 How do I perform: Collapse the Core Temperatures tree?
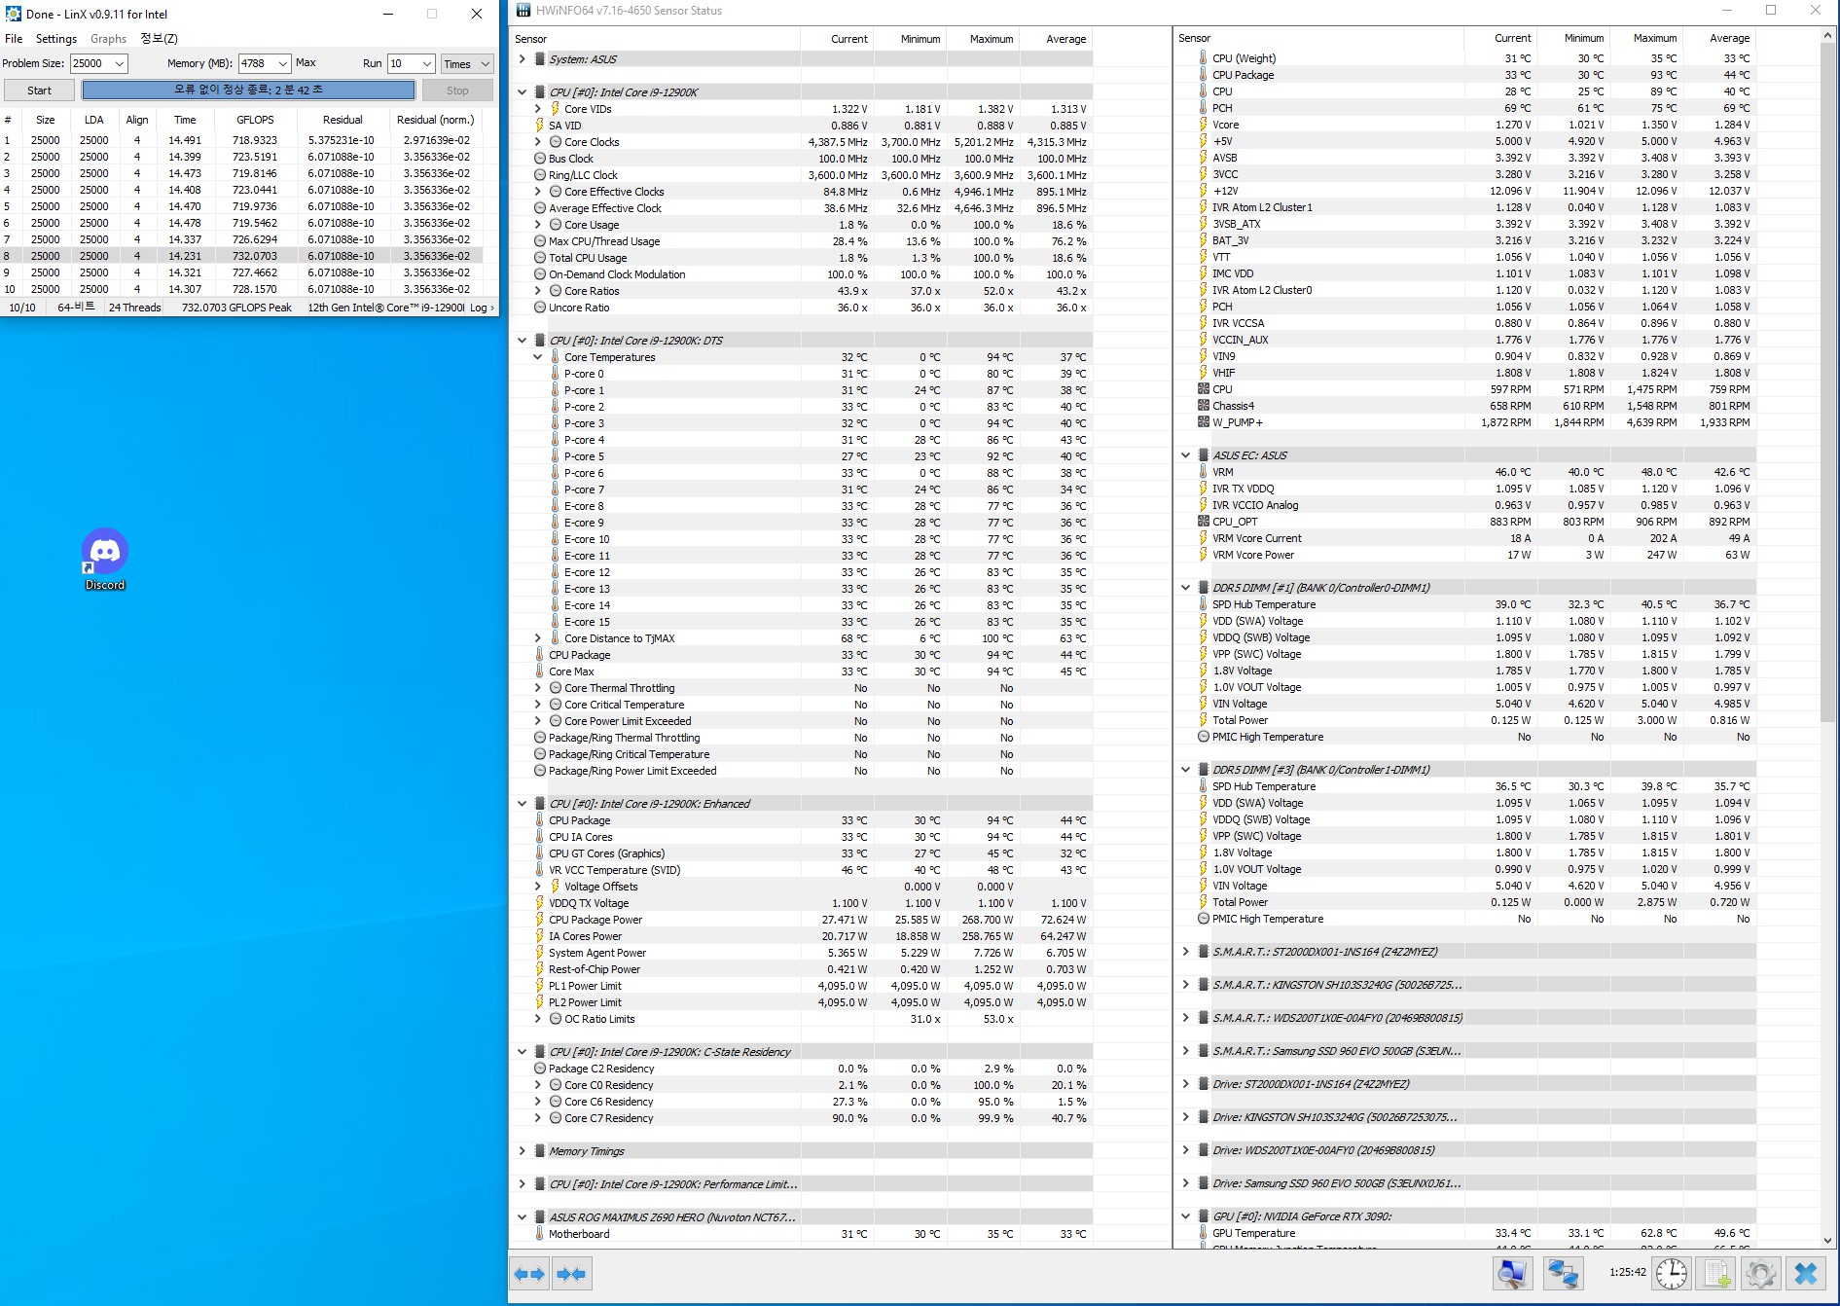click(538, 357)
